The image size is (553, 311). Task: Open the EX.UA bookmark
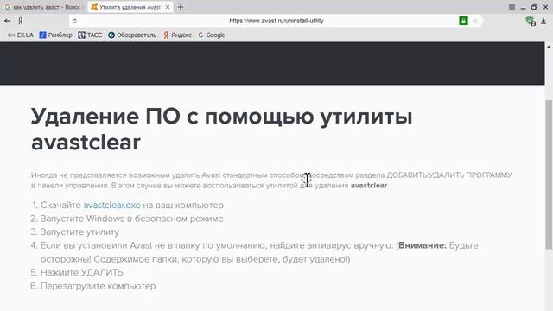click(21, 35)
